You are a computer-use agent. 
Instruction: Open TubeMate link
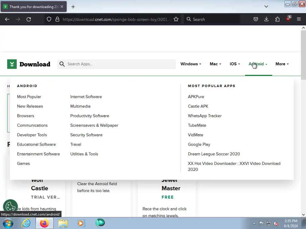[x=197, y=126]
